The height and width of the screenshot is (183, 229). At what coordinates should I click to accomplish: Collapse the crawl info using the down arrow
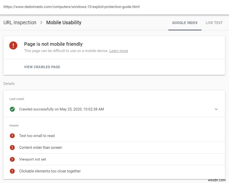(217, 109)
